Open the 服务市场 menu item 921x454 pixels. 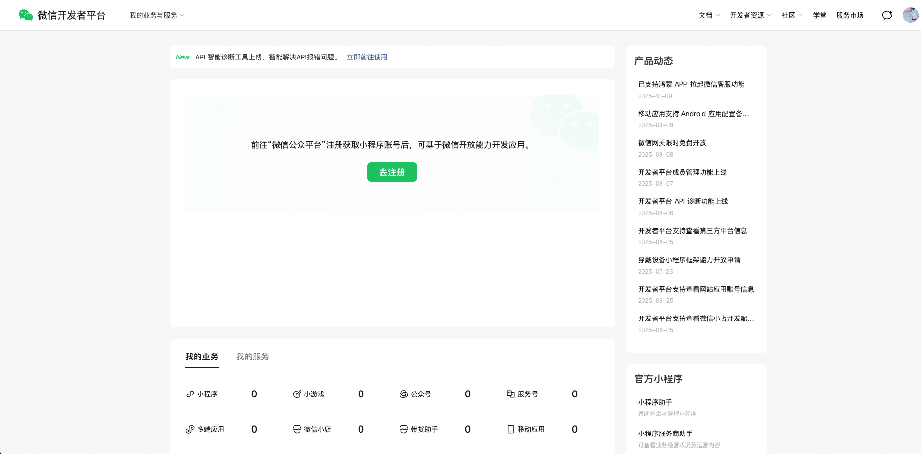point(850,15)
